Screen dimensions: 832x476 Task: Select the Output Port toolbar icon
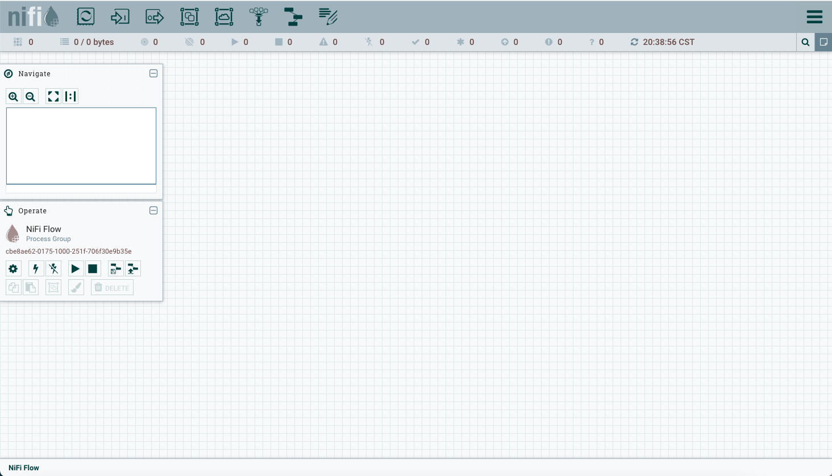point(155,16)
